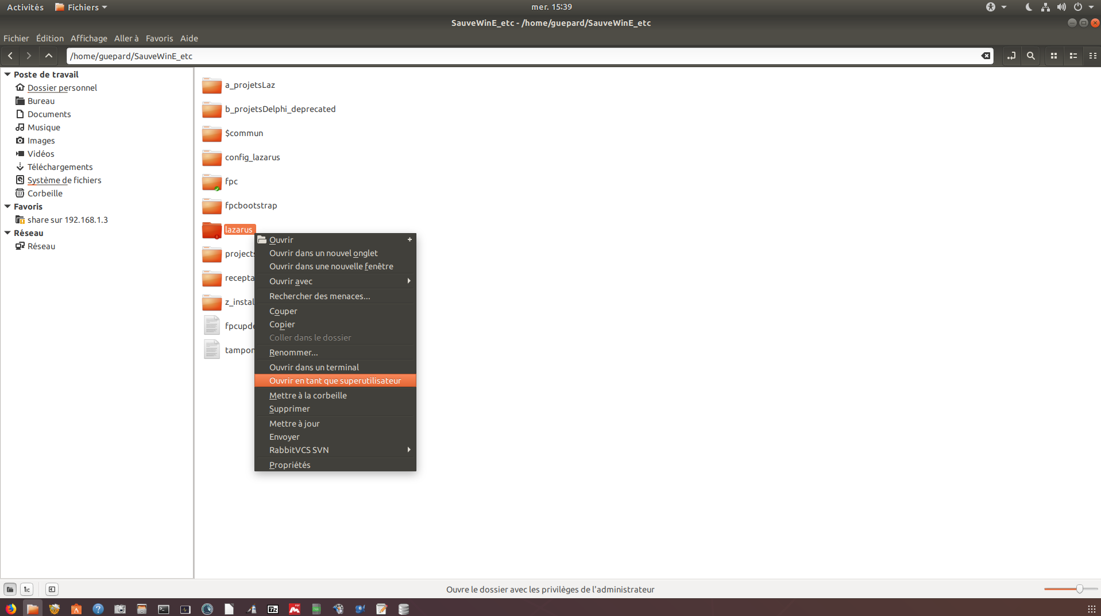Open Dossier personnel in the sidebar
This screenshot has width=1101, height=616.
[x=62, y=88]
